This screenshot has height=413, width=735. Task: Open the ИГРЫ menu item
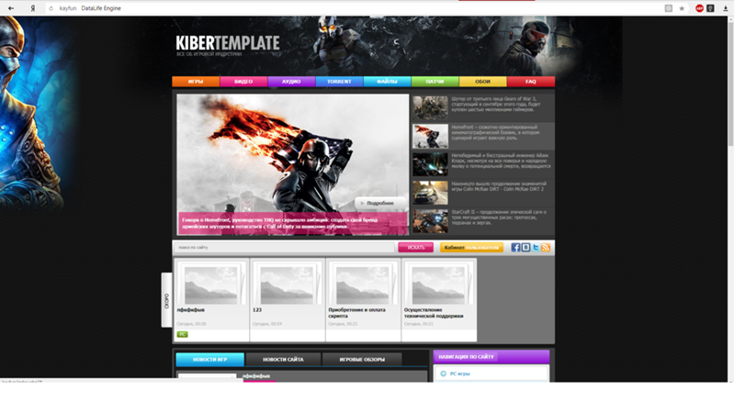point(196,82)
